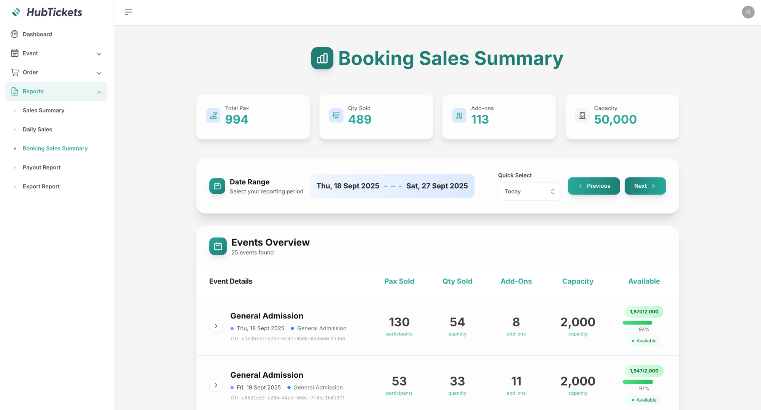Open the Quick Select Today dropdown
The height and width of the screenshot is (410, 761).
click(x=529, y=192)
